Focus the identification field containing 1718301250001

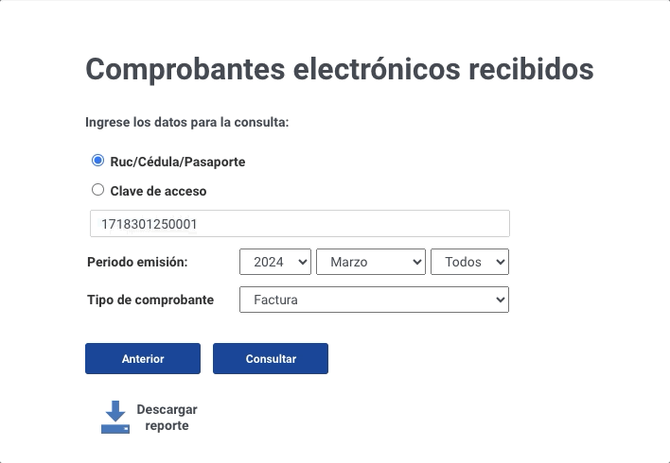[299, 224]
